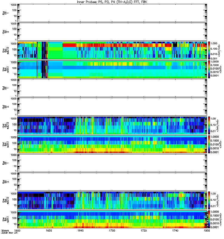Click the '<|nT|>' unit label beside tha scm1 colorbar
The width and height of the screenshot is (224, 239).
[221, 69]
